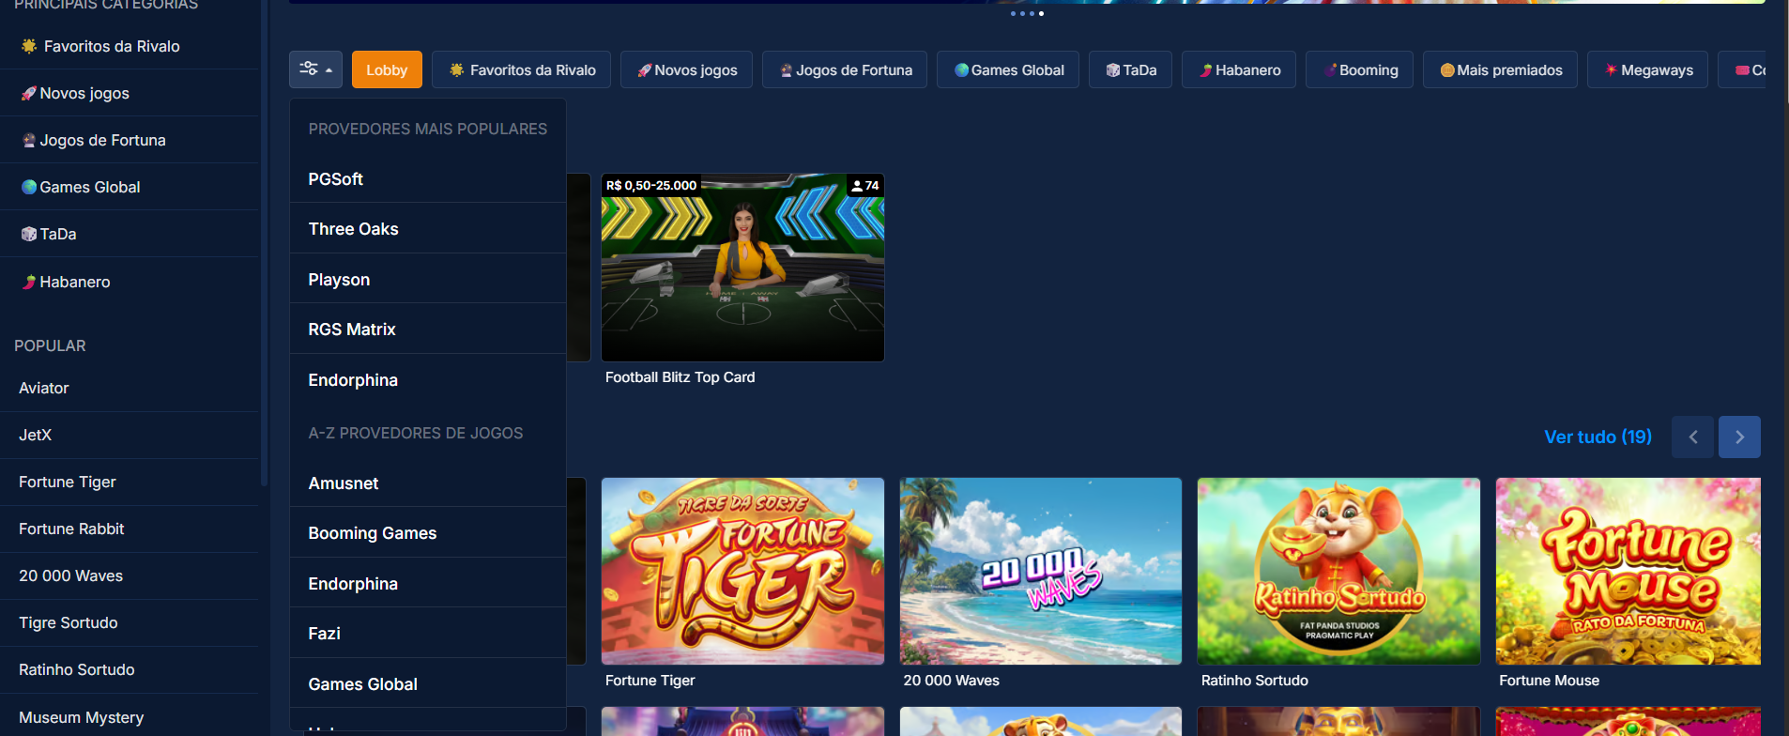Pick Booming Games in A-Z providers
The width and height of the screenshot is (1789, 736).
click(372, 533)
